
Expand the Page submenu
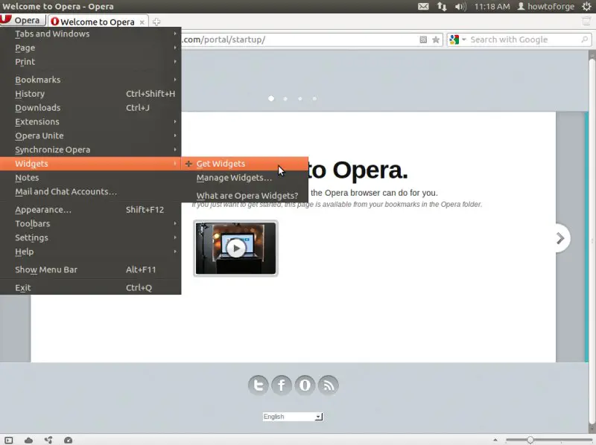(x=90, y=48)
